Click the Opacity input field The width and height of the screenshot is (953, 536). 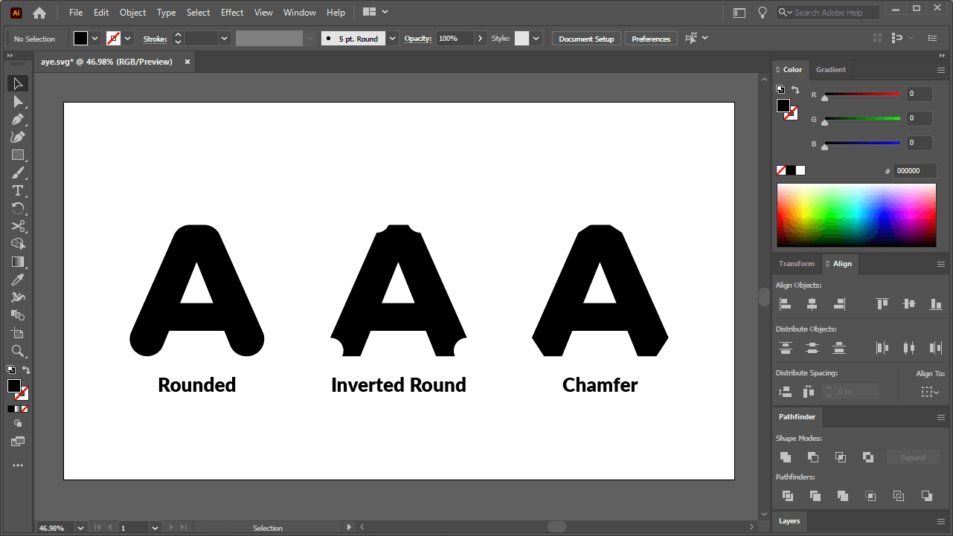(x=455, y=38)
